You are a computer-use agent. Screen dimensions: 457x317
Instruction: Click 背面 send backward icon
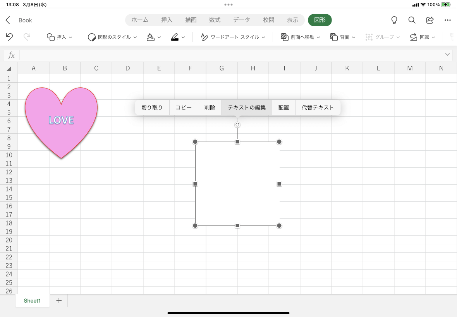[x=334, y=37]
